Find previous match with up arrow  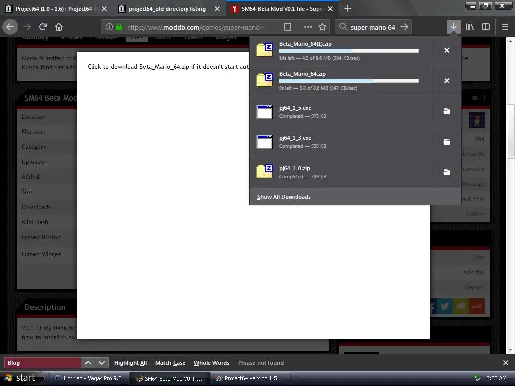pyautogui.click(x=88, y=363)
